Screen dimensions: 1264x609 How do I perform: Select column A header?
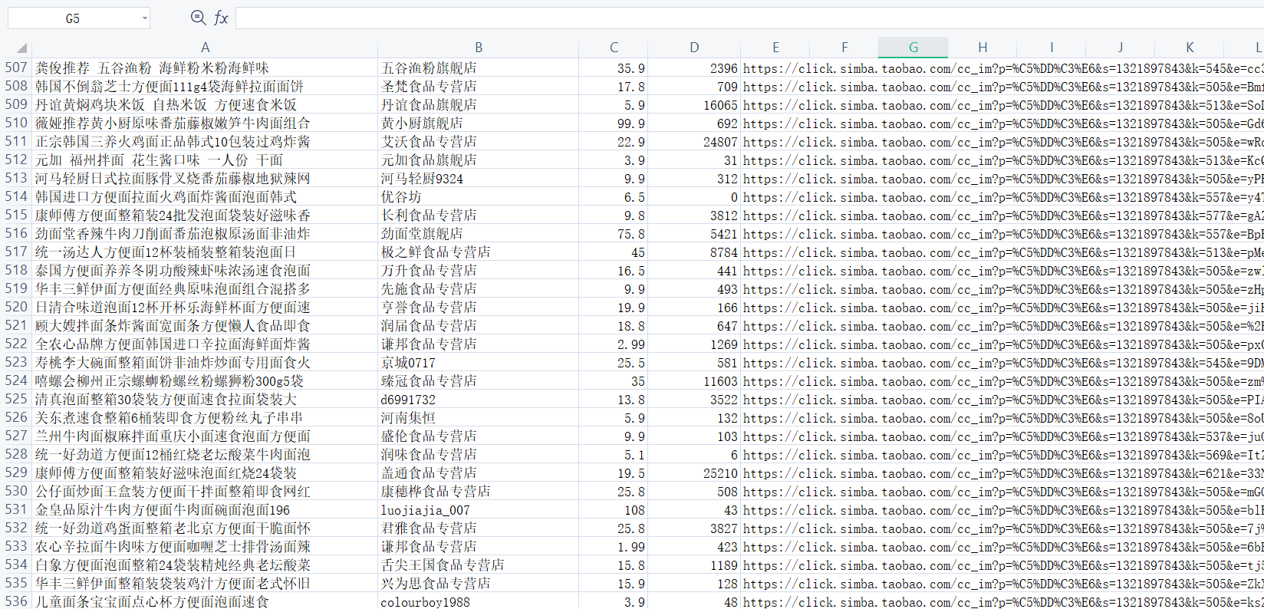tap(205, 48)
